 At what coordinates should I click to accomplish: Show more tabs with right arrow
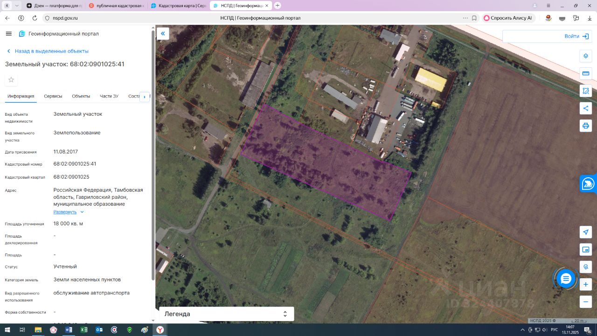point(145,97)
